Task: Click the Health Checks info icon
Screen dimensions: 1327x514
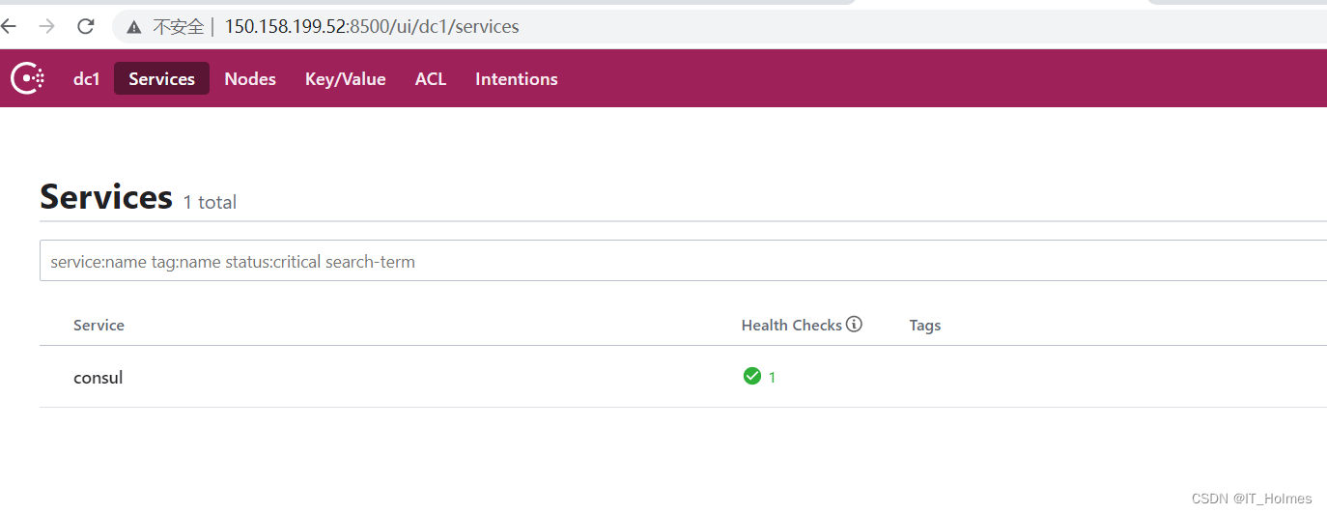Action: 854,325
